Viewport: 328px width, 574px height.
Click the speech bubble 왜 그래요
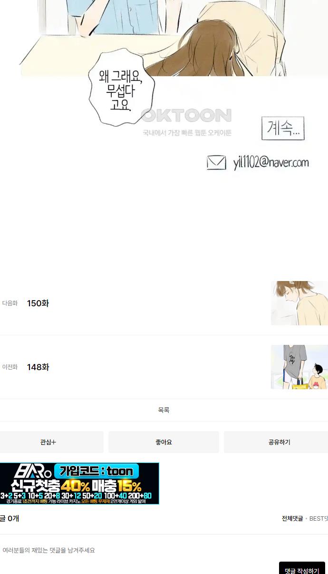121,91
